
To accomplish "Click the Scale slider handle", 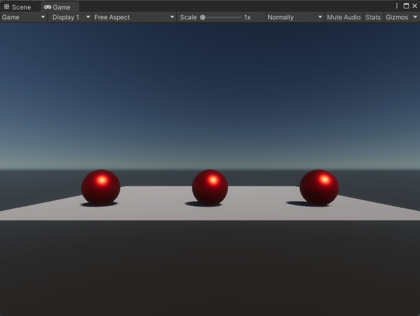I will [204, 17].
